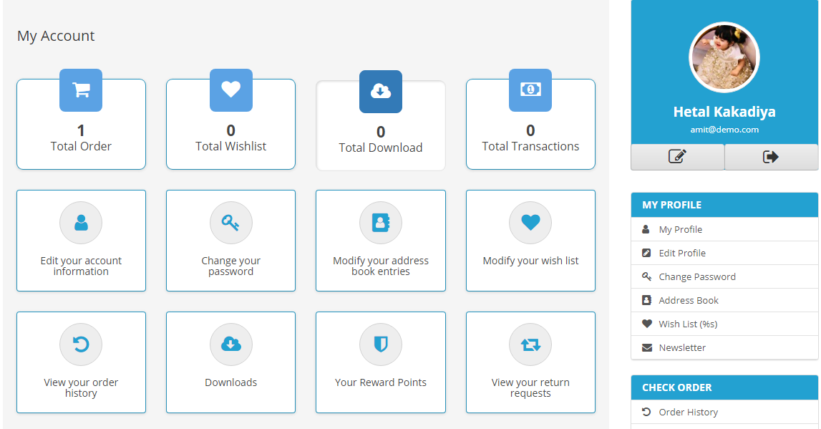Open the Downloads tile label
Viewport: 821px width, 429px height.
[231, 382]
